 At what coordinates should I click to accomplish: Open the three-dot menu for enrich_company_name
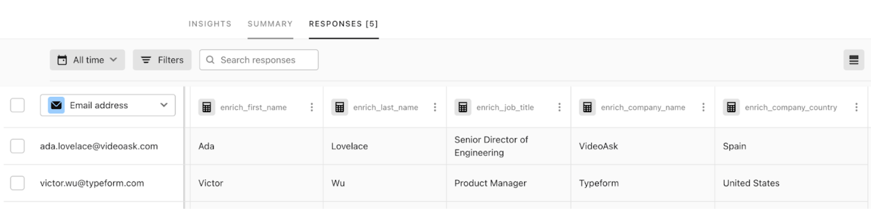click(703, 107)
